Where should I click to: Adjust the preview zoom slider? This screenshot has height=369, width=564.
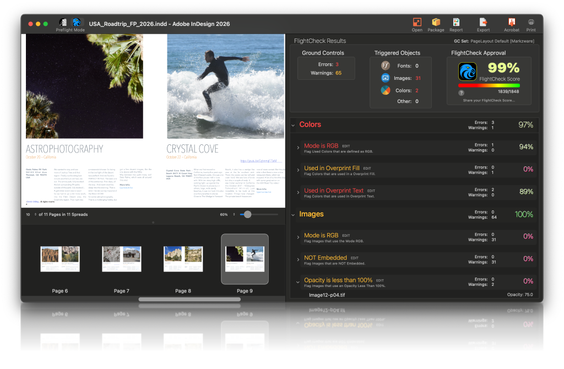click(247, 214)
